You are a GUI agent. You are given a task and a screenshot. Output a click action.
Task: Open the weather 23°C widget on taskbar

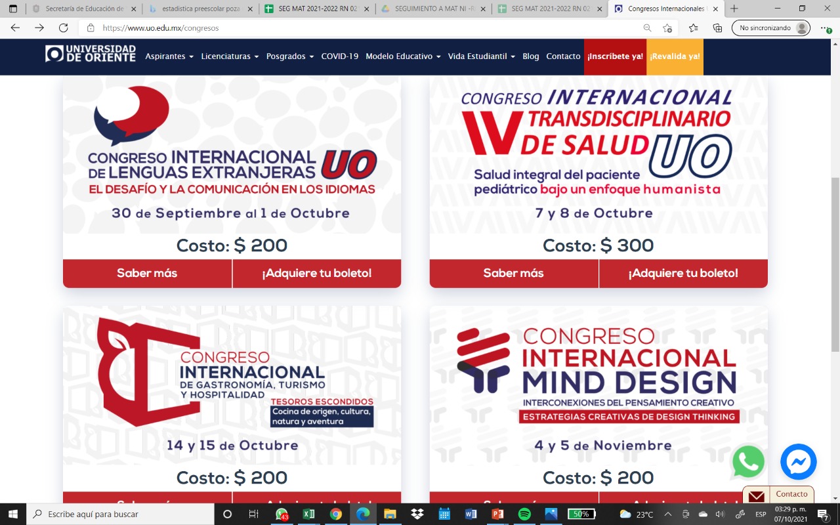(637, 514)
